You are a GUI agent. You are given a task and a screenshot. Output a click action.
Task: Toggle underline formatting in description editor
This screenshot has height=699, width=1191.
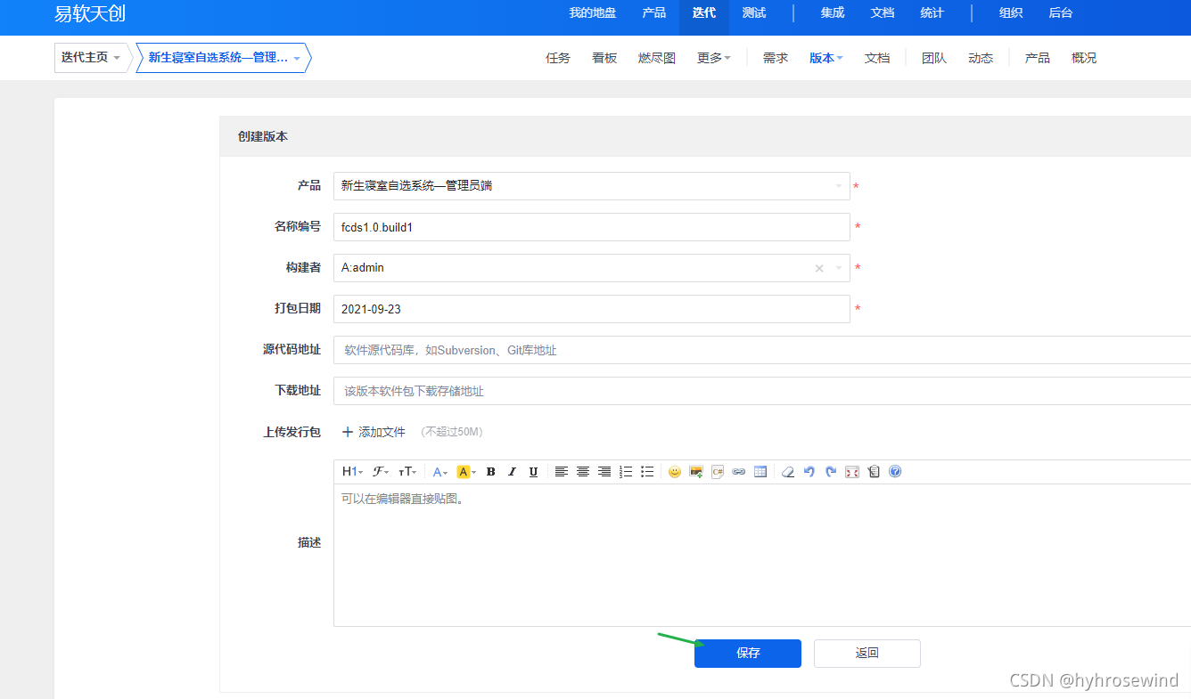coord(533,472)
